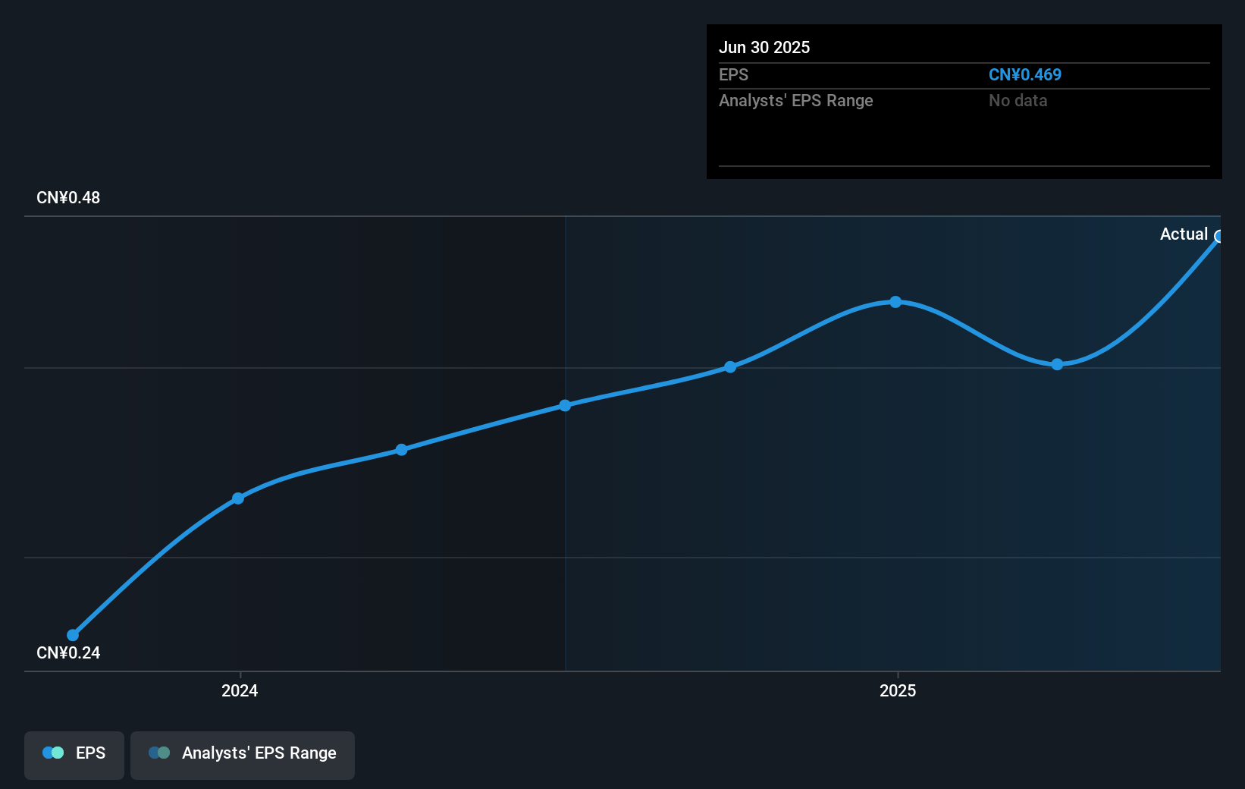This screenshot has height=789, width=1245.
Task: Select the peak data point before 2025
Action: point(895,302)
